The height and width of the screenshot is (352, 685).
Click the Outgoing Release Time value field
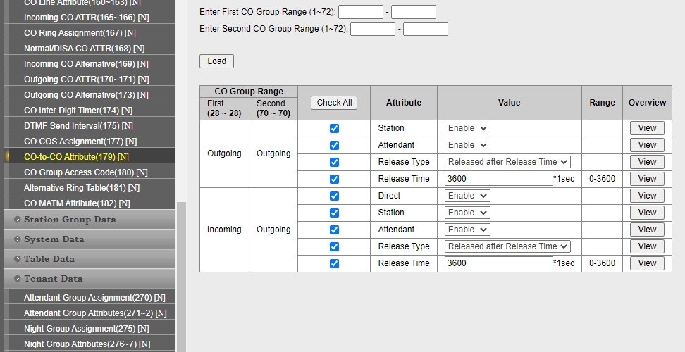click(498, 179)
